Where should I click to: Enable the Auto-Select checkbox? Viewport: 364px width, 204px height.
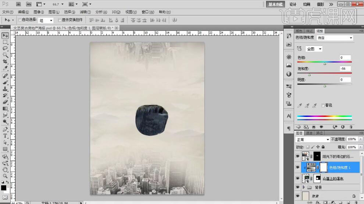click(x=20, y=20)
